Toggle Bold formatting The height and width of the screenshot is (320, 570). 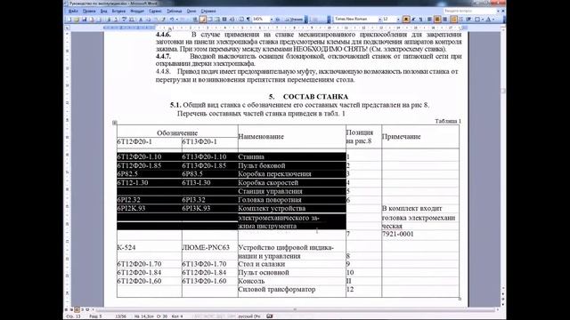click(x=406, y=20)
